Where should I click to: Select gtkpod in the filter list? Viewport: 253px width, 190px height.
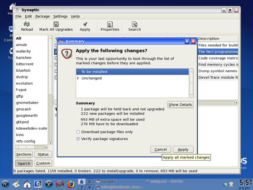[31, 122]
